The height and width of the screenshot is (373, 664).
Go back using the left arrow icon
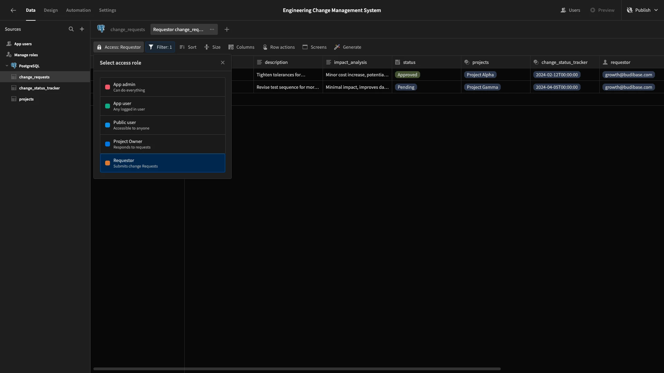[13, 10]
